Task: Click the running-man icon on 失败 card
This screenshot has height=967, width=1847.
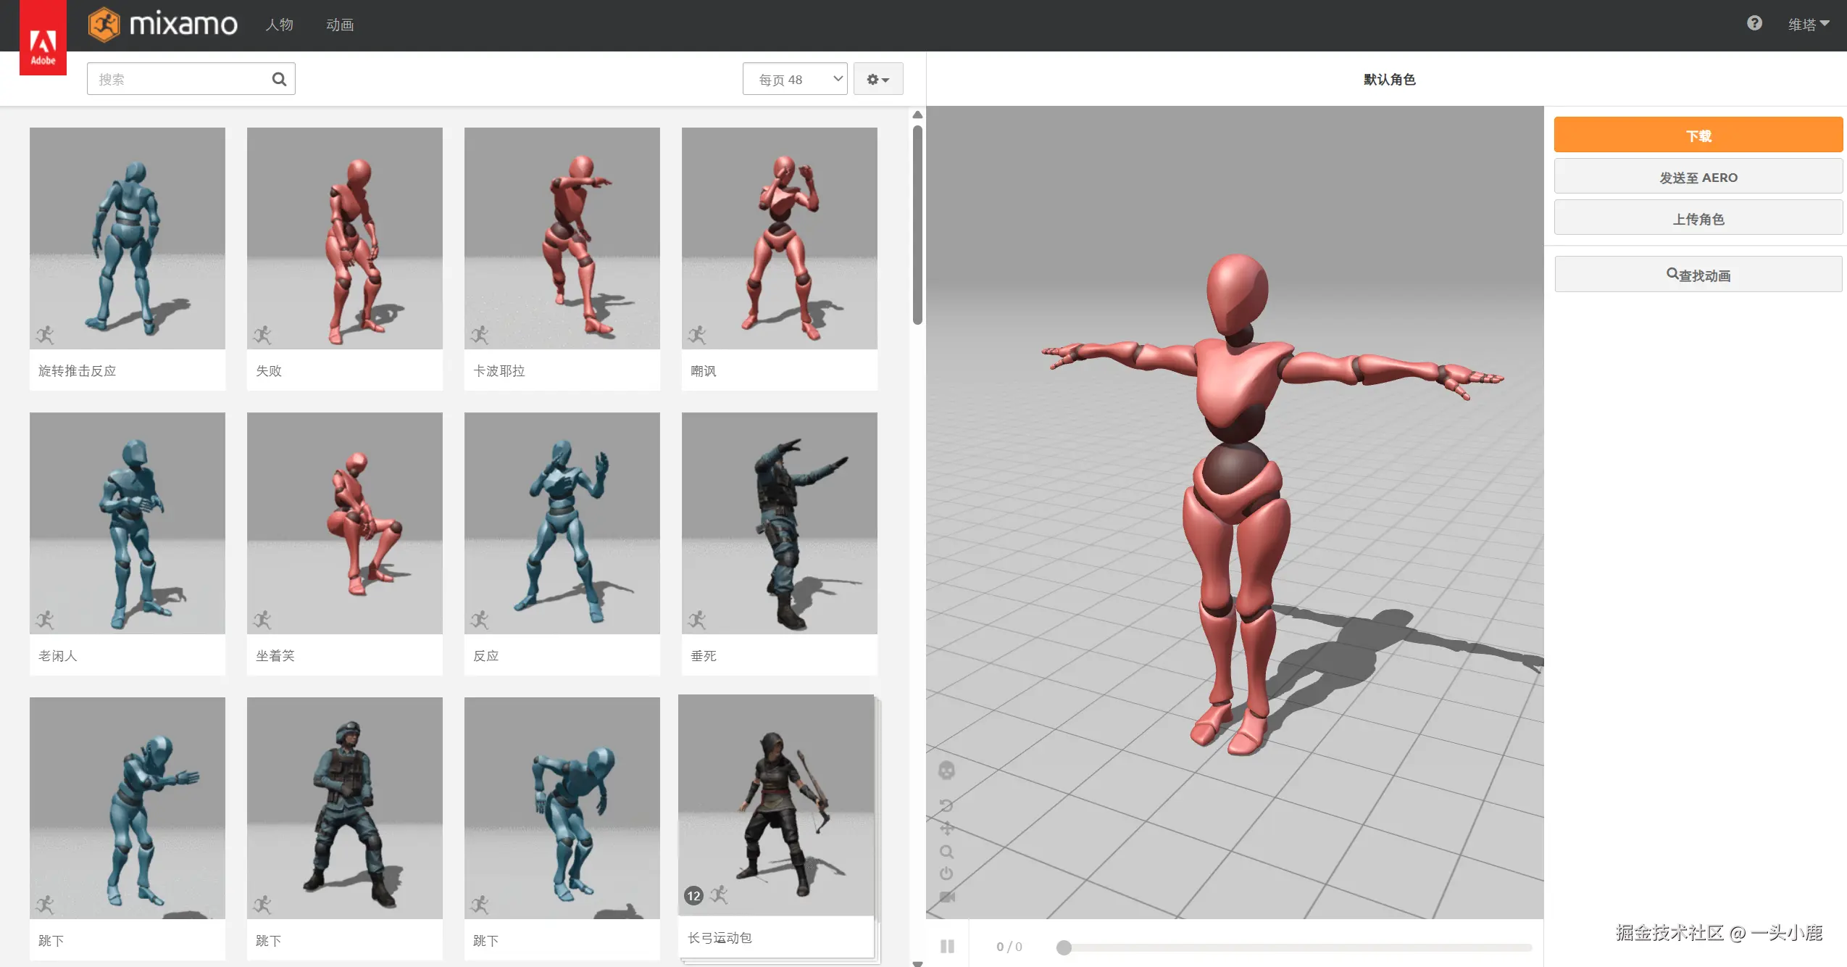Action: tap(262, 334)
